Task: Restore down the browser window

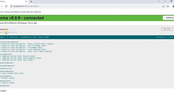Action: tap(171, 1)
